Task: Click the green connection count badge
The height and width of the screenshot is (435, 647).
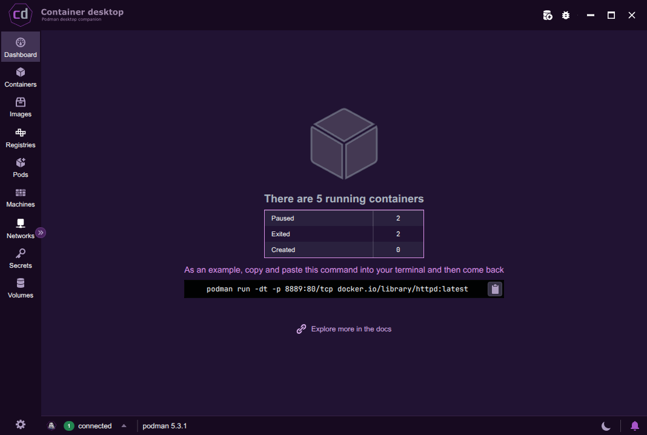Action: (69, 426)
